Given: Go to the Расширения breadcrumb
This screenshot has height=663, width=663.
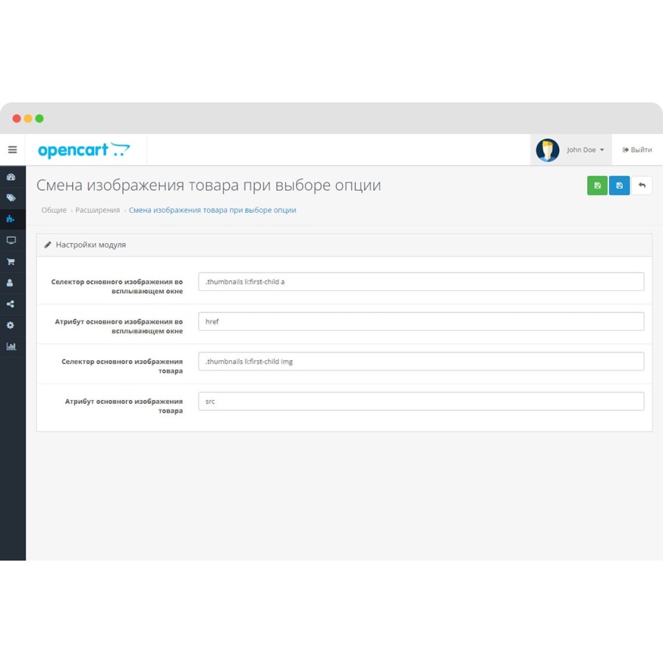Looking at the screenshot, I should (98, 210).
